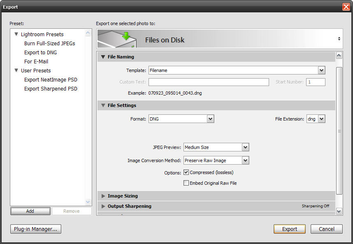
Task: Click preset list scroll down arrow
Action: tap(88, 202)
